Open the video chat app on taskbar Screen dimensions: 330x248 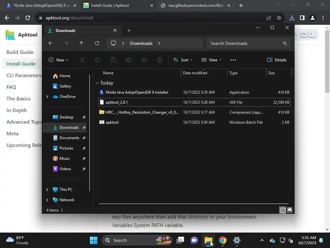(x=194, y=240)
